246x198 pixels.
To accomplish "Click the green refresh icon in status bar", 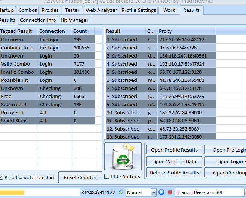I will coord(121,192).
